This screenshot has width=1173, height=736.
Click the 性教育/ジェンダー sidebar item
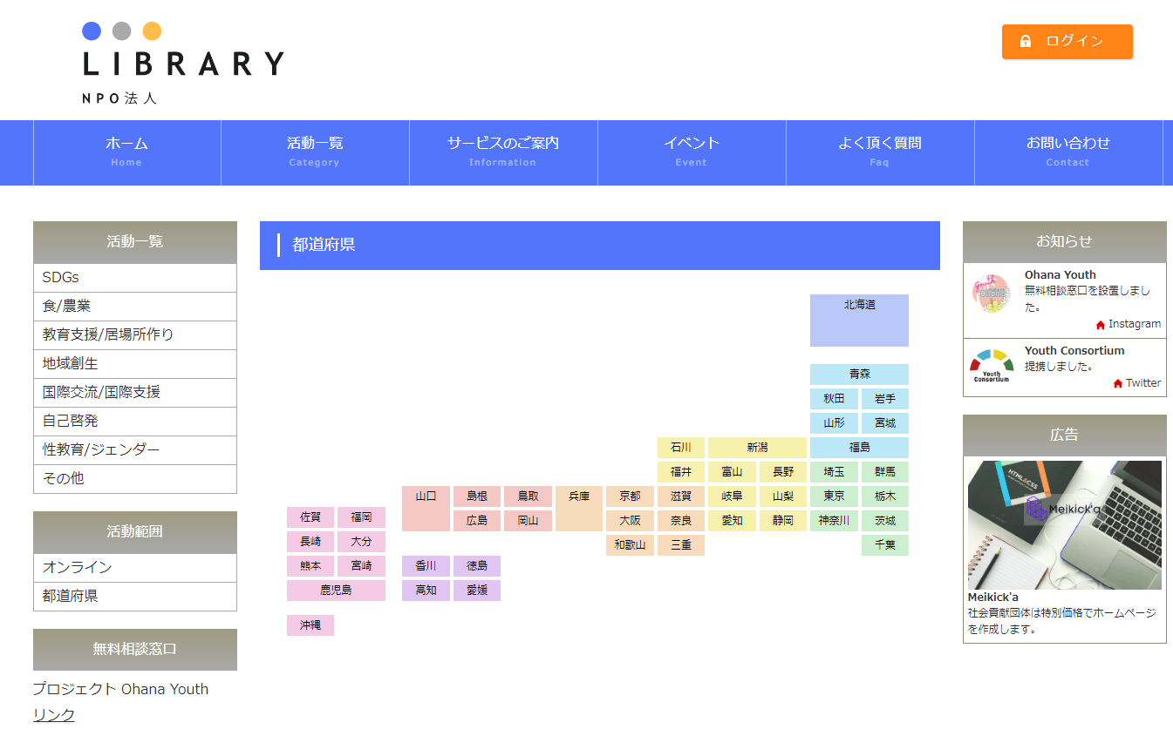click(x=135, y=450)
